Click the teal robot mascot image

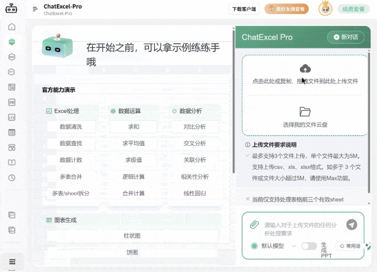click(58, 46)
